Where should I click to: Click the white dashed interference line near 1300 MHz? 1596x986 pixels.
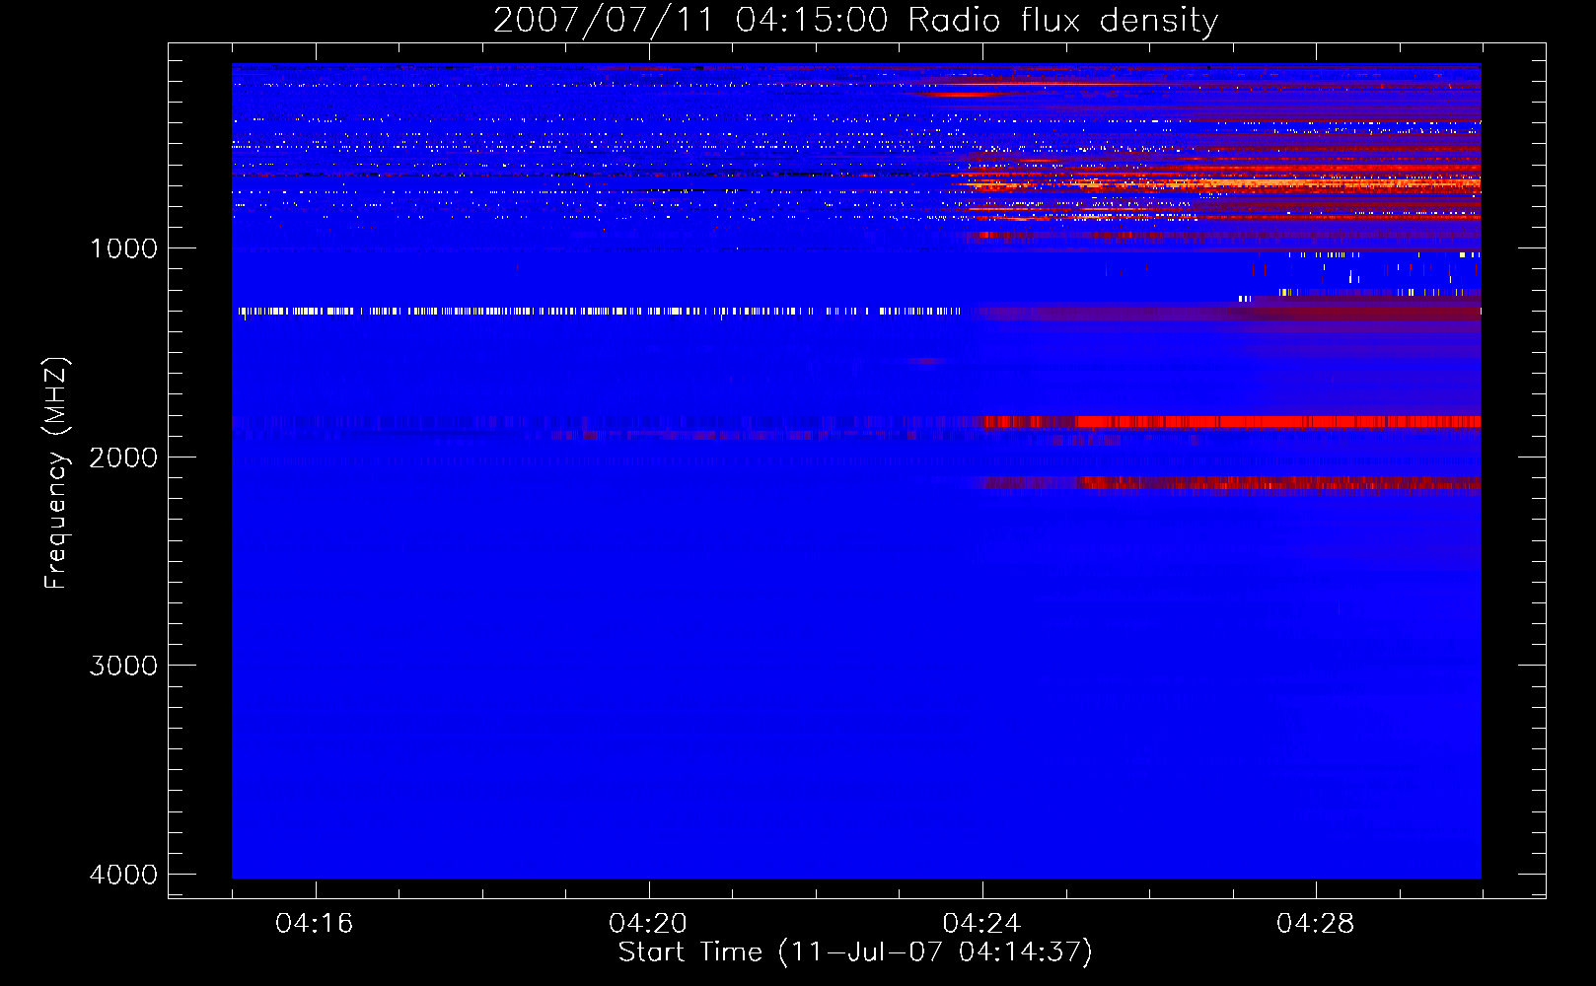[600, 311]
